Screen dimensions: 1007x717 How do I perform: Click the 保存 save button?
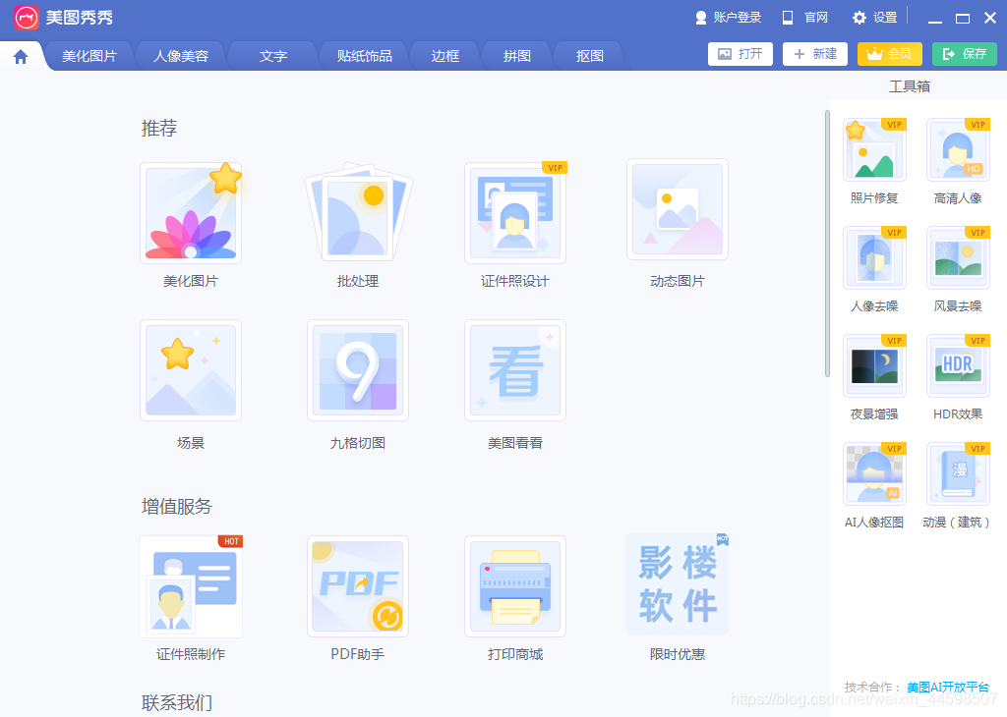[965, 54]
